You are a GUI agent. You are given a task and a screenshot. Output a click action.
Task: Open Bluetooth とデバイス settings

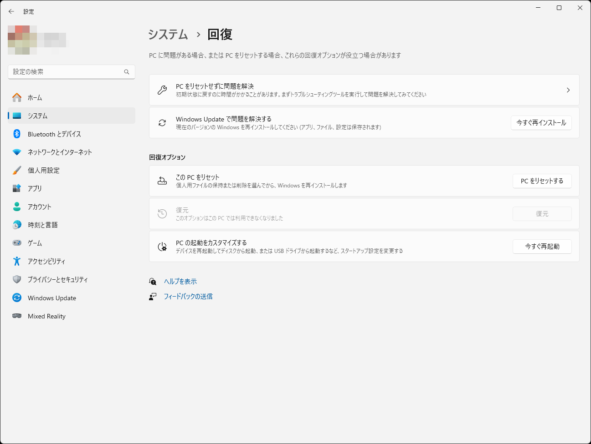coord(54,134)
